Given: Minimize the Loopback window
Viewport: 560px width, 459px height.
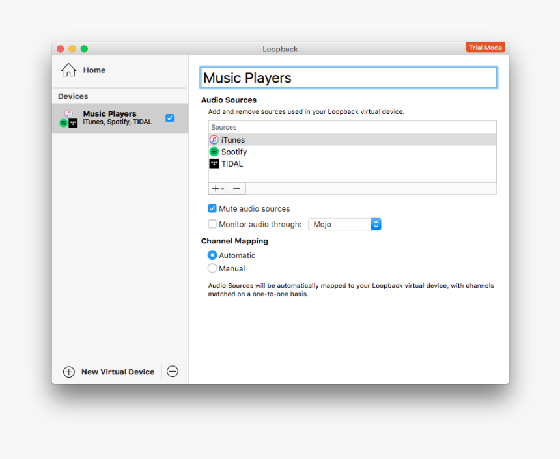Looking at the screenshot, I should coord(72,49).
